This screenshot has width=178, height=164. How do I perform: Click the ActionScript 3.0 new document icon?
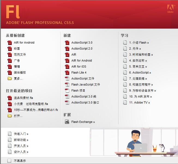pos(67,43)
